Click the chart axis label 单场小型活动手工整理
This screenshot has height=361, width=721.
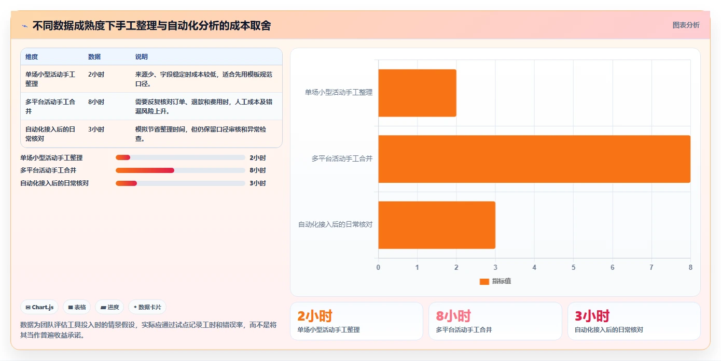(x=339, y=92)
